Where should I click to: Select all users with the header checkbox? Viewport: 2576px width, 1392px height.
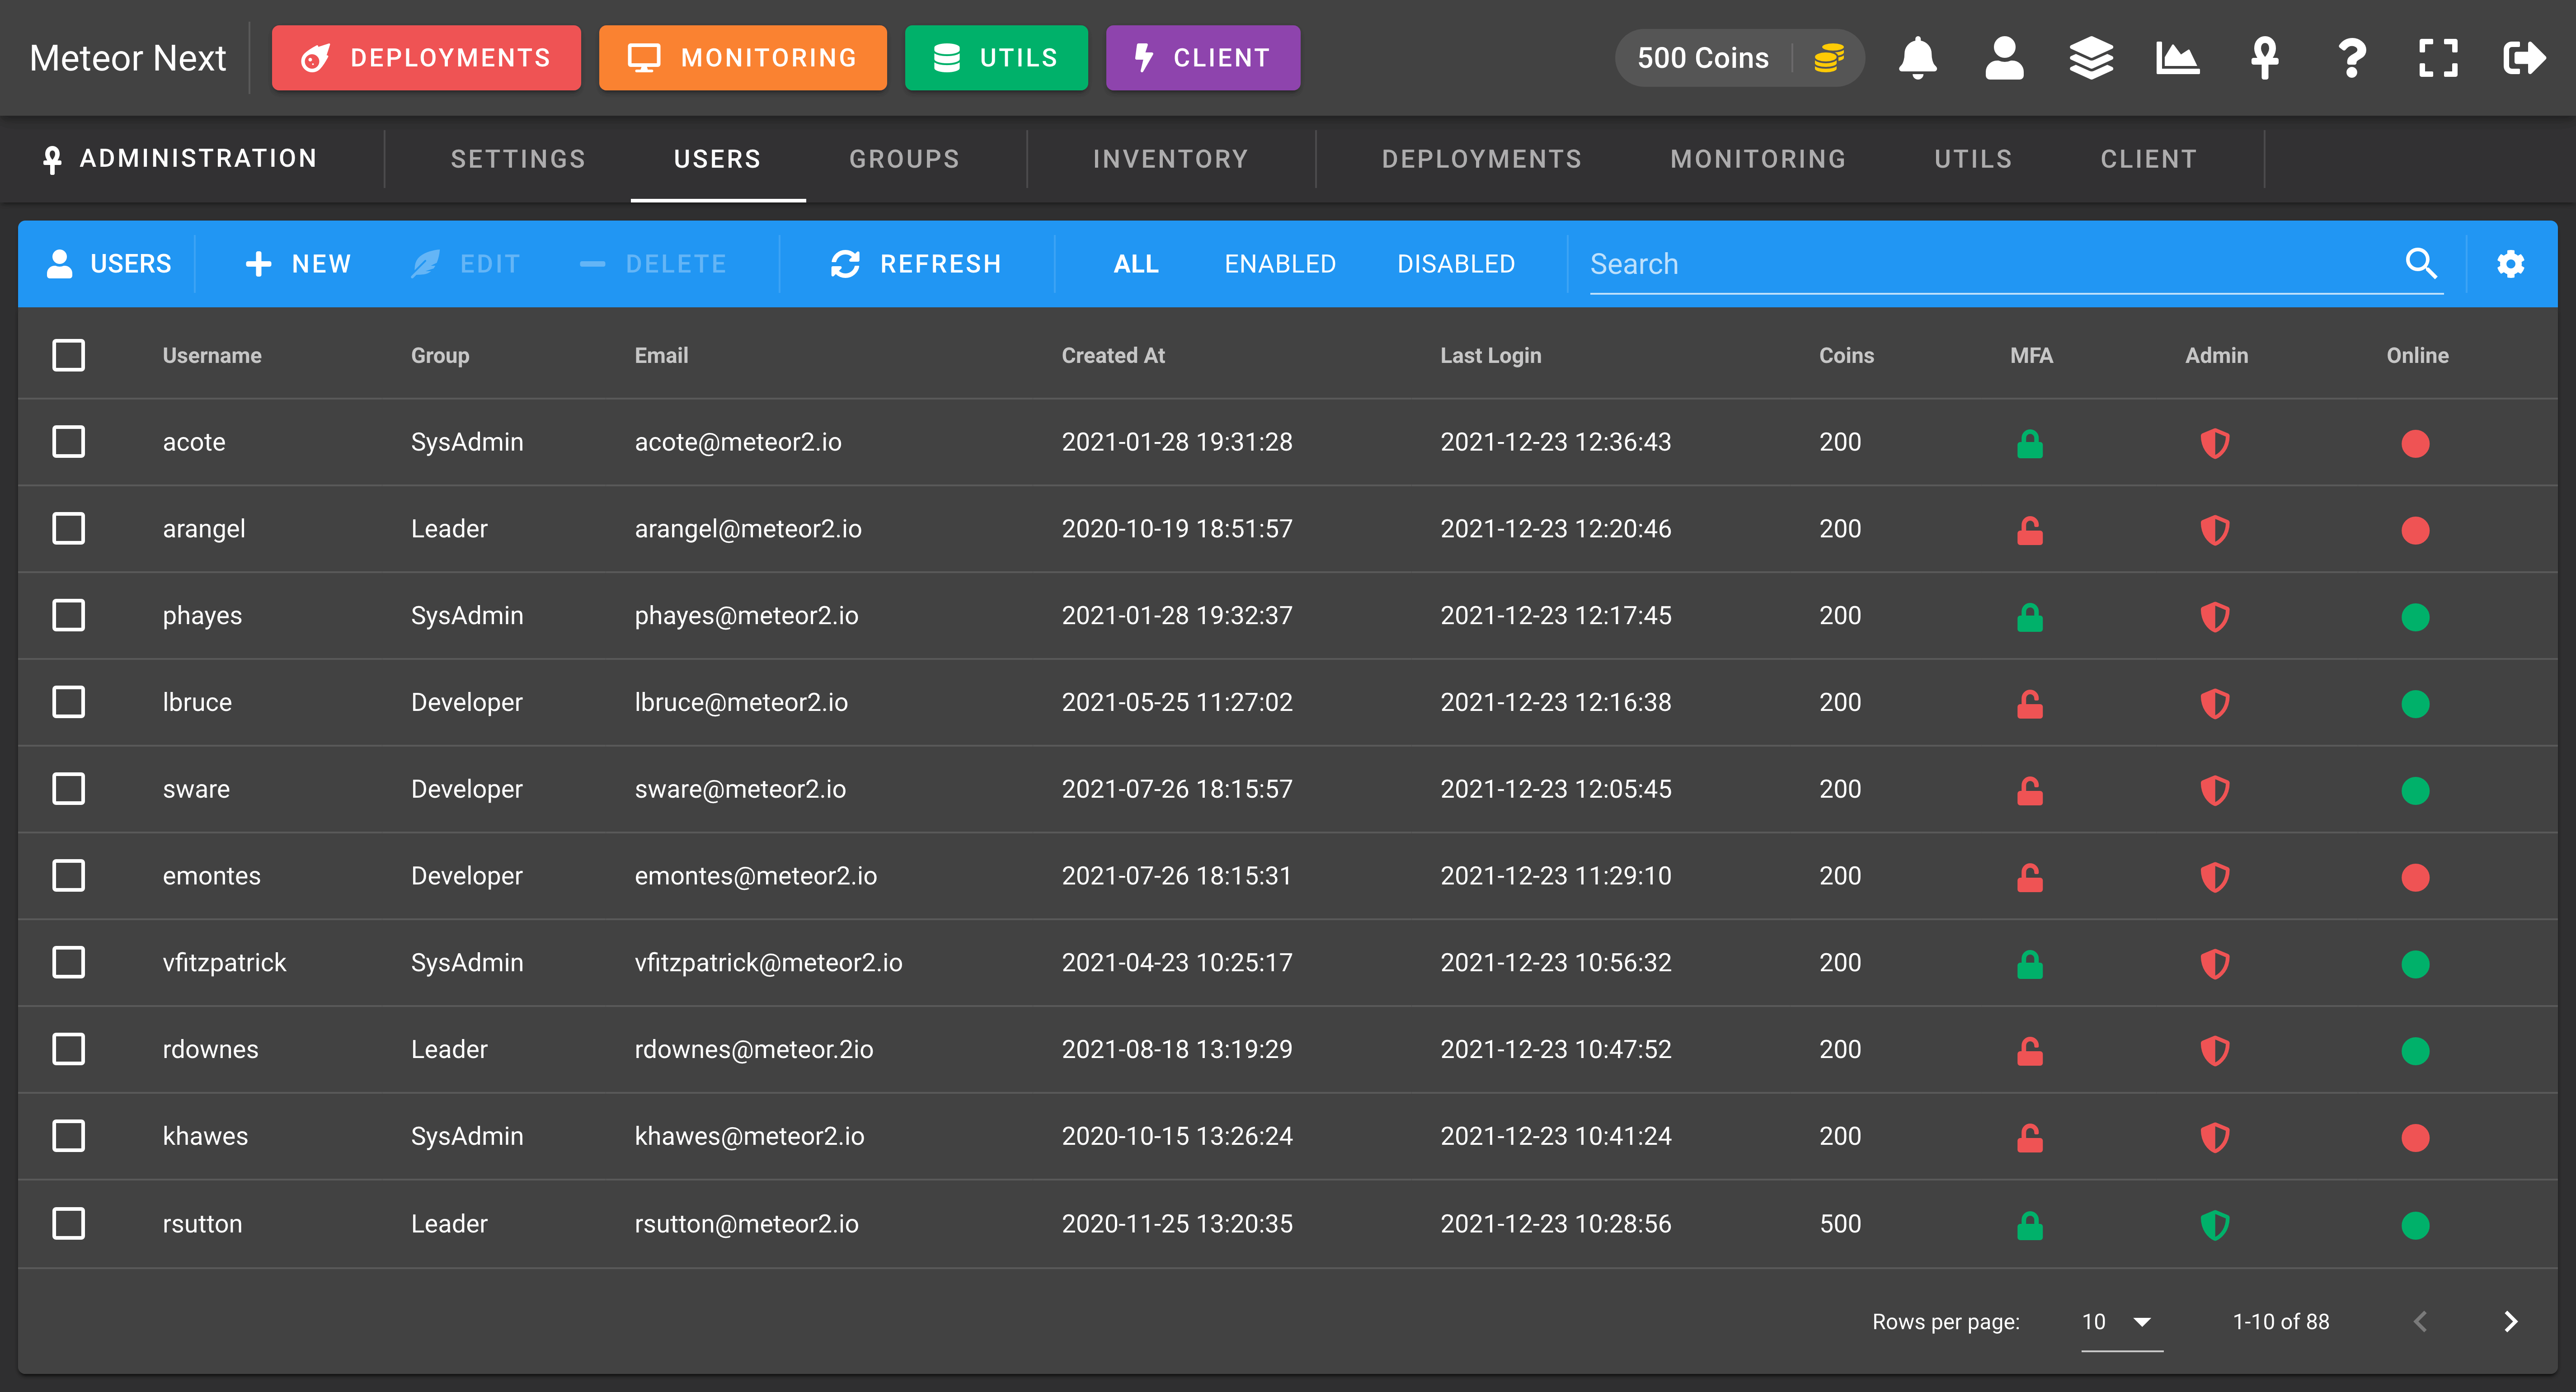[68, 355]
